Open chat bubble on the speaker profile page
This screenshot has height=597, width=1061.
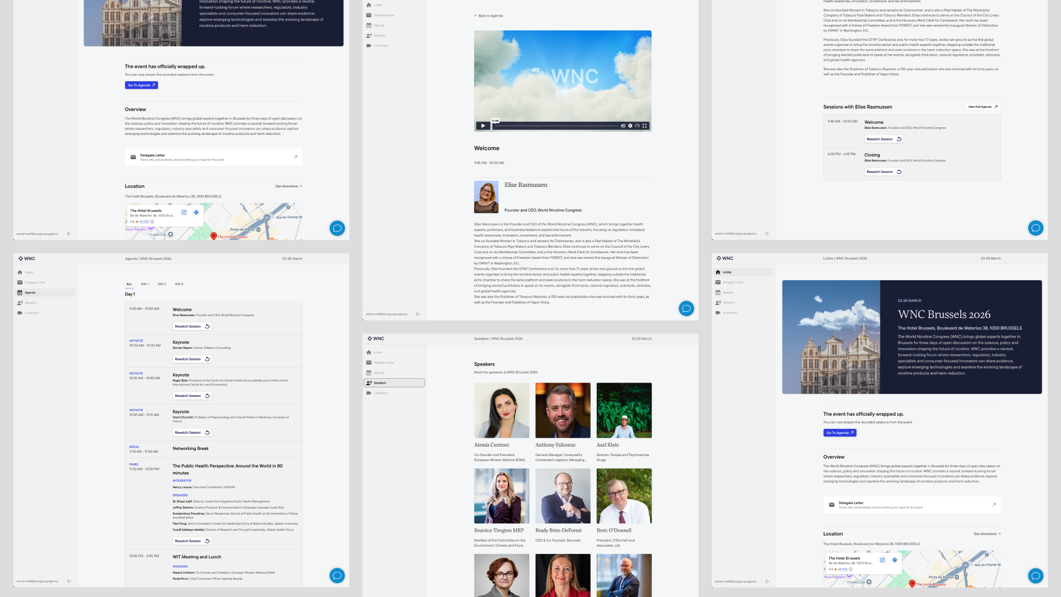click(1036, 228)
